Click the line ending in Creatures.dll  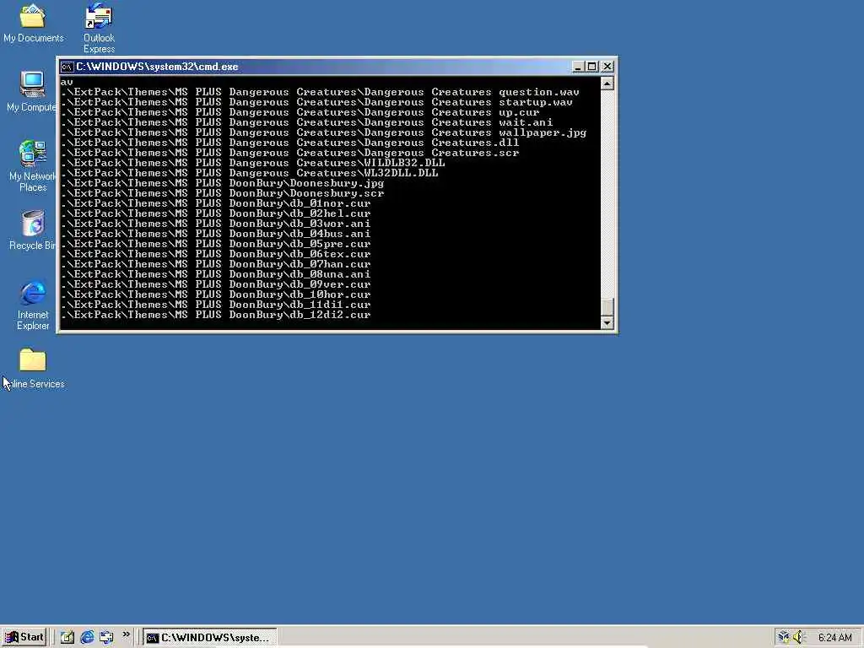290,143
